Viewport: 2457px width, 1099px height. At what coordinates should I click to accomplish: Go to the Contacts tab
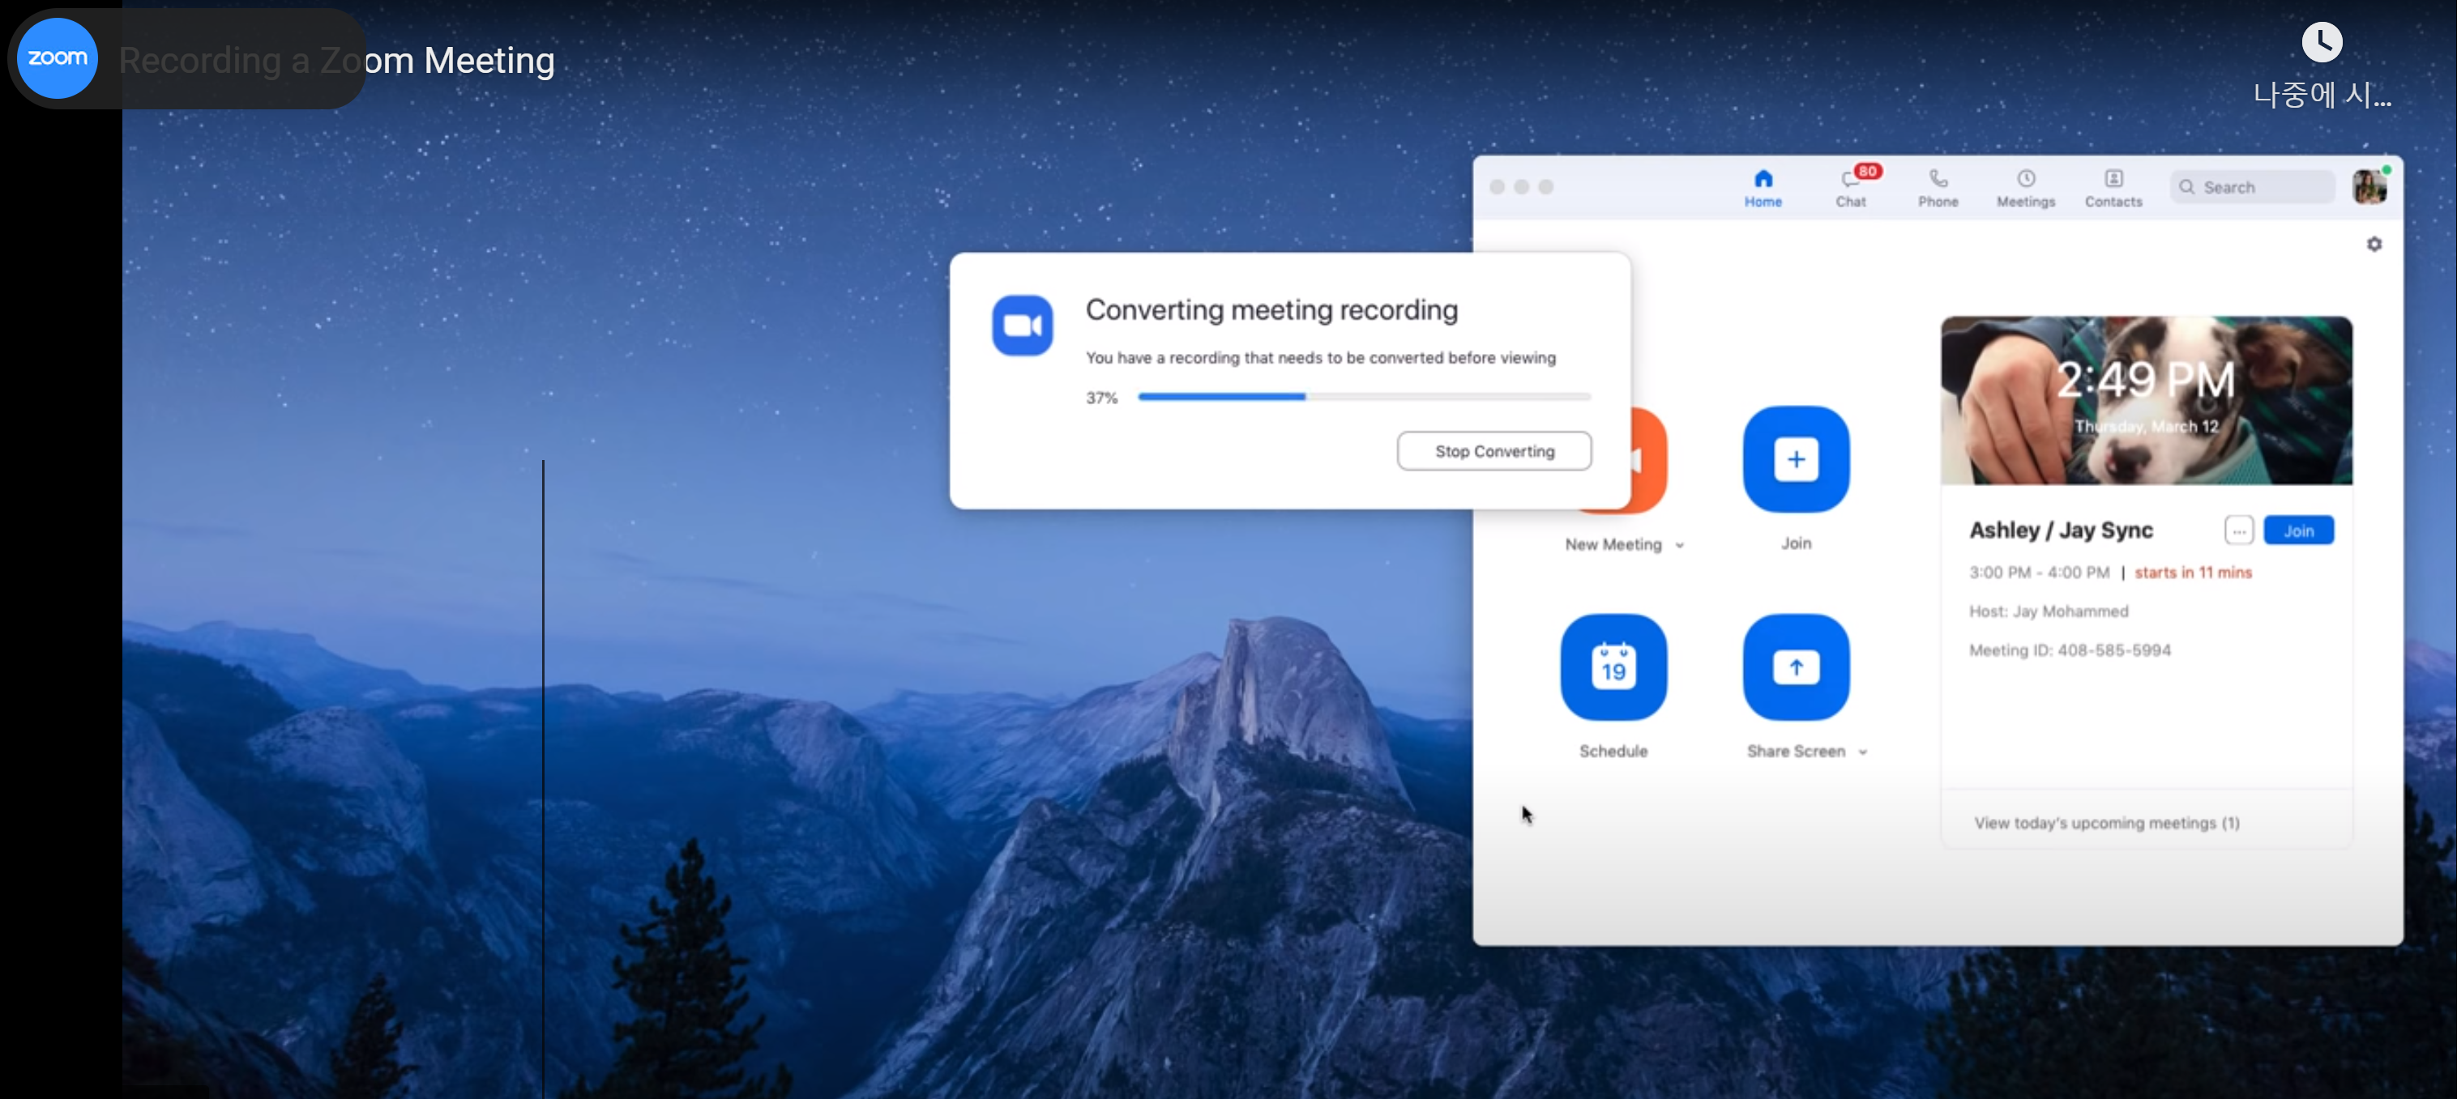(x=2113, y=187)
